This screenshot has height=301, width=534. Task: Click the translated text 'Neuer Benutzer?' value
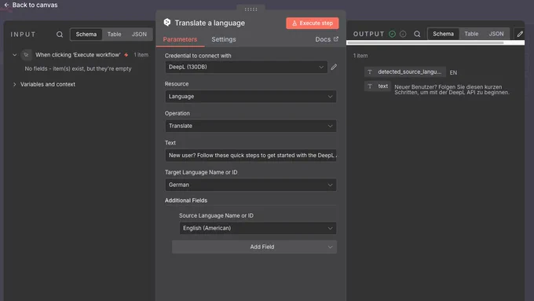point(452,90)
